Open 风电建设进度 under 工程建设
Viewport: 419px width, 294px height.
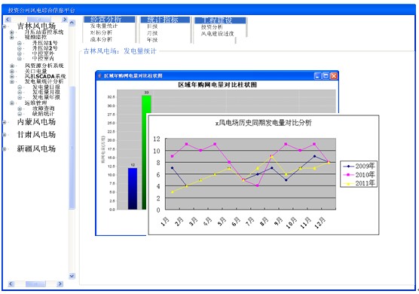click(x=218, y=34)
